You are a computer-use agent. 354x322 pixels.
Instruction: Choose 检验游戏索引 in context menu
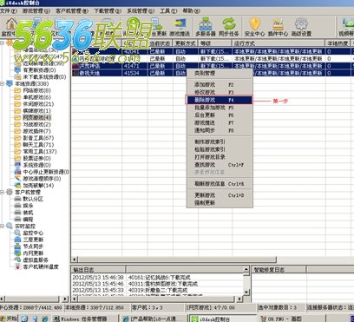(x=220, y=149)
